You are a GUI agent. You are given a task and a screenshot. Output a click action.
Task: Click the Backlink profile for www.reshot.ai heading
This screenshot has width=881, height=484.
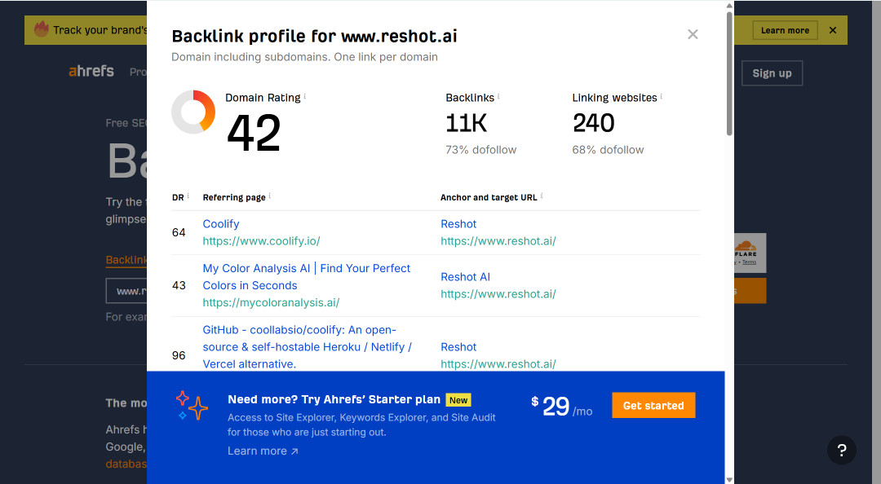[x=314, y=37]
